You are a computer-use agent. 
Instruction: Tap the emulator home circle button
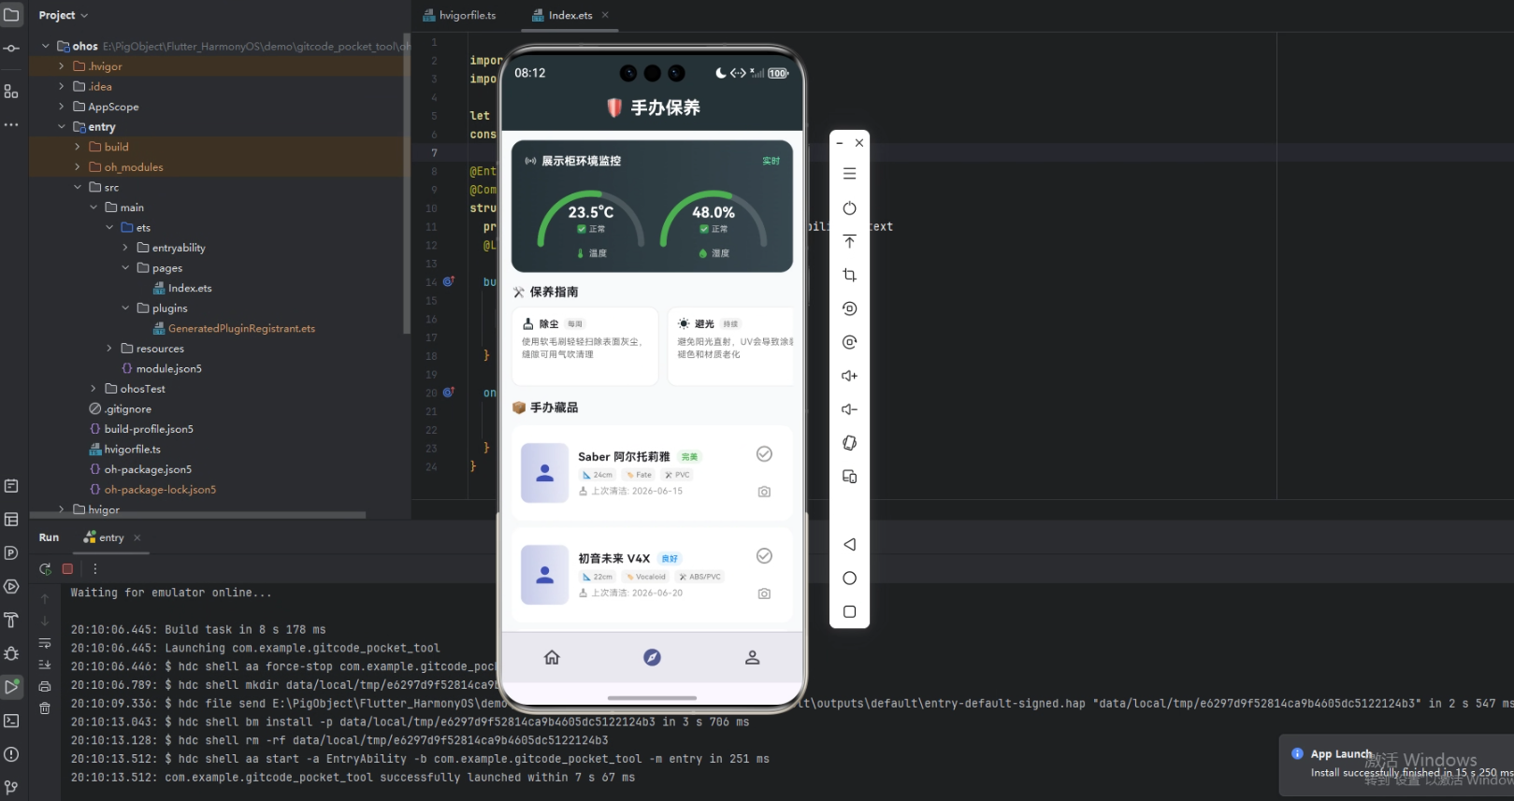(x=849, y=578)
